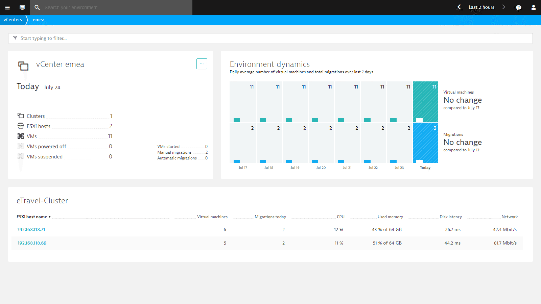Screen dimensions: 541x304
Task: Select the Today bar in Environment dynamics chart
Action: 425,101
